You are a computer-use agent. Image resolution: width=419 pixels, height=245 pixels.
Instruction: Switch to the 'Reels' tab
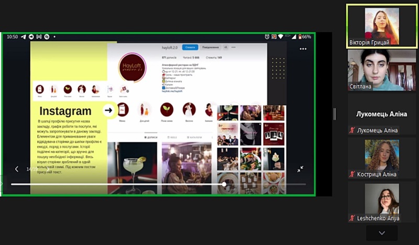[172, 137]
